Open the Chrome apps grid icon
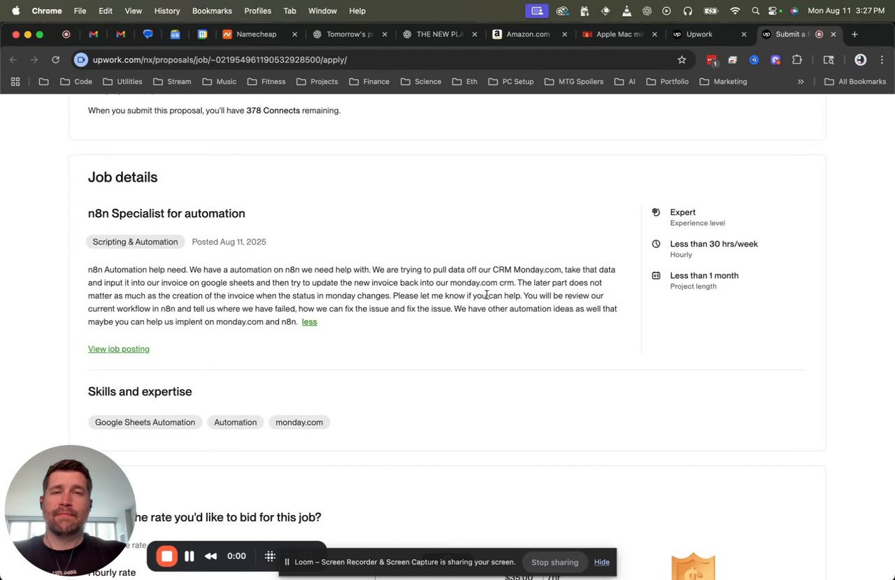This screenshot has width=895, height=580. pyautogui.click(x=15, y=82)
